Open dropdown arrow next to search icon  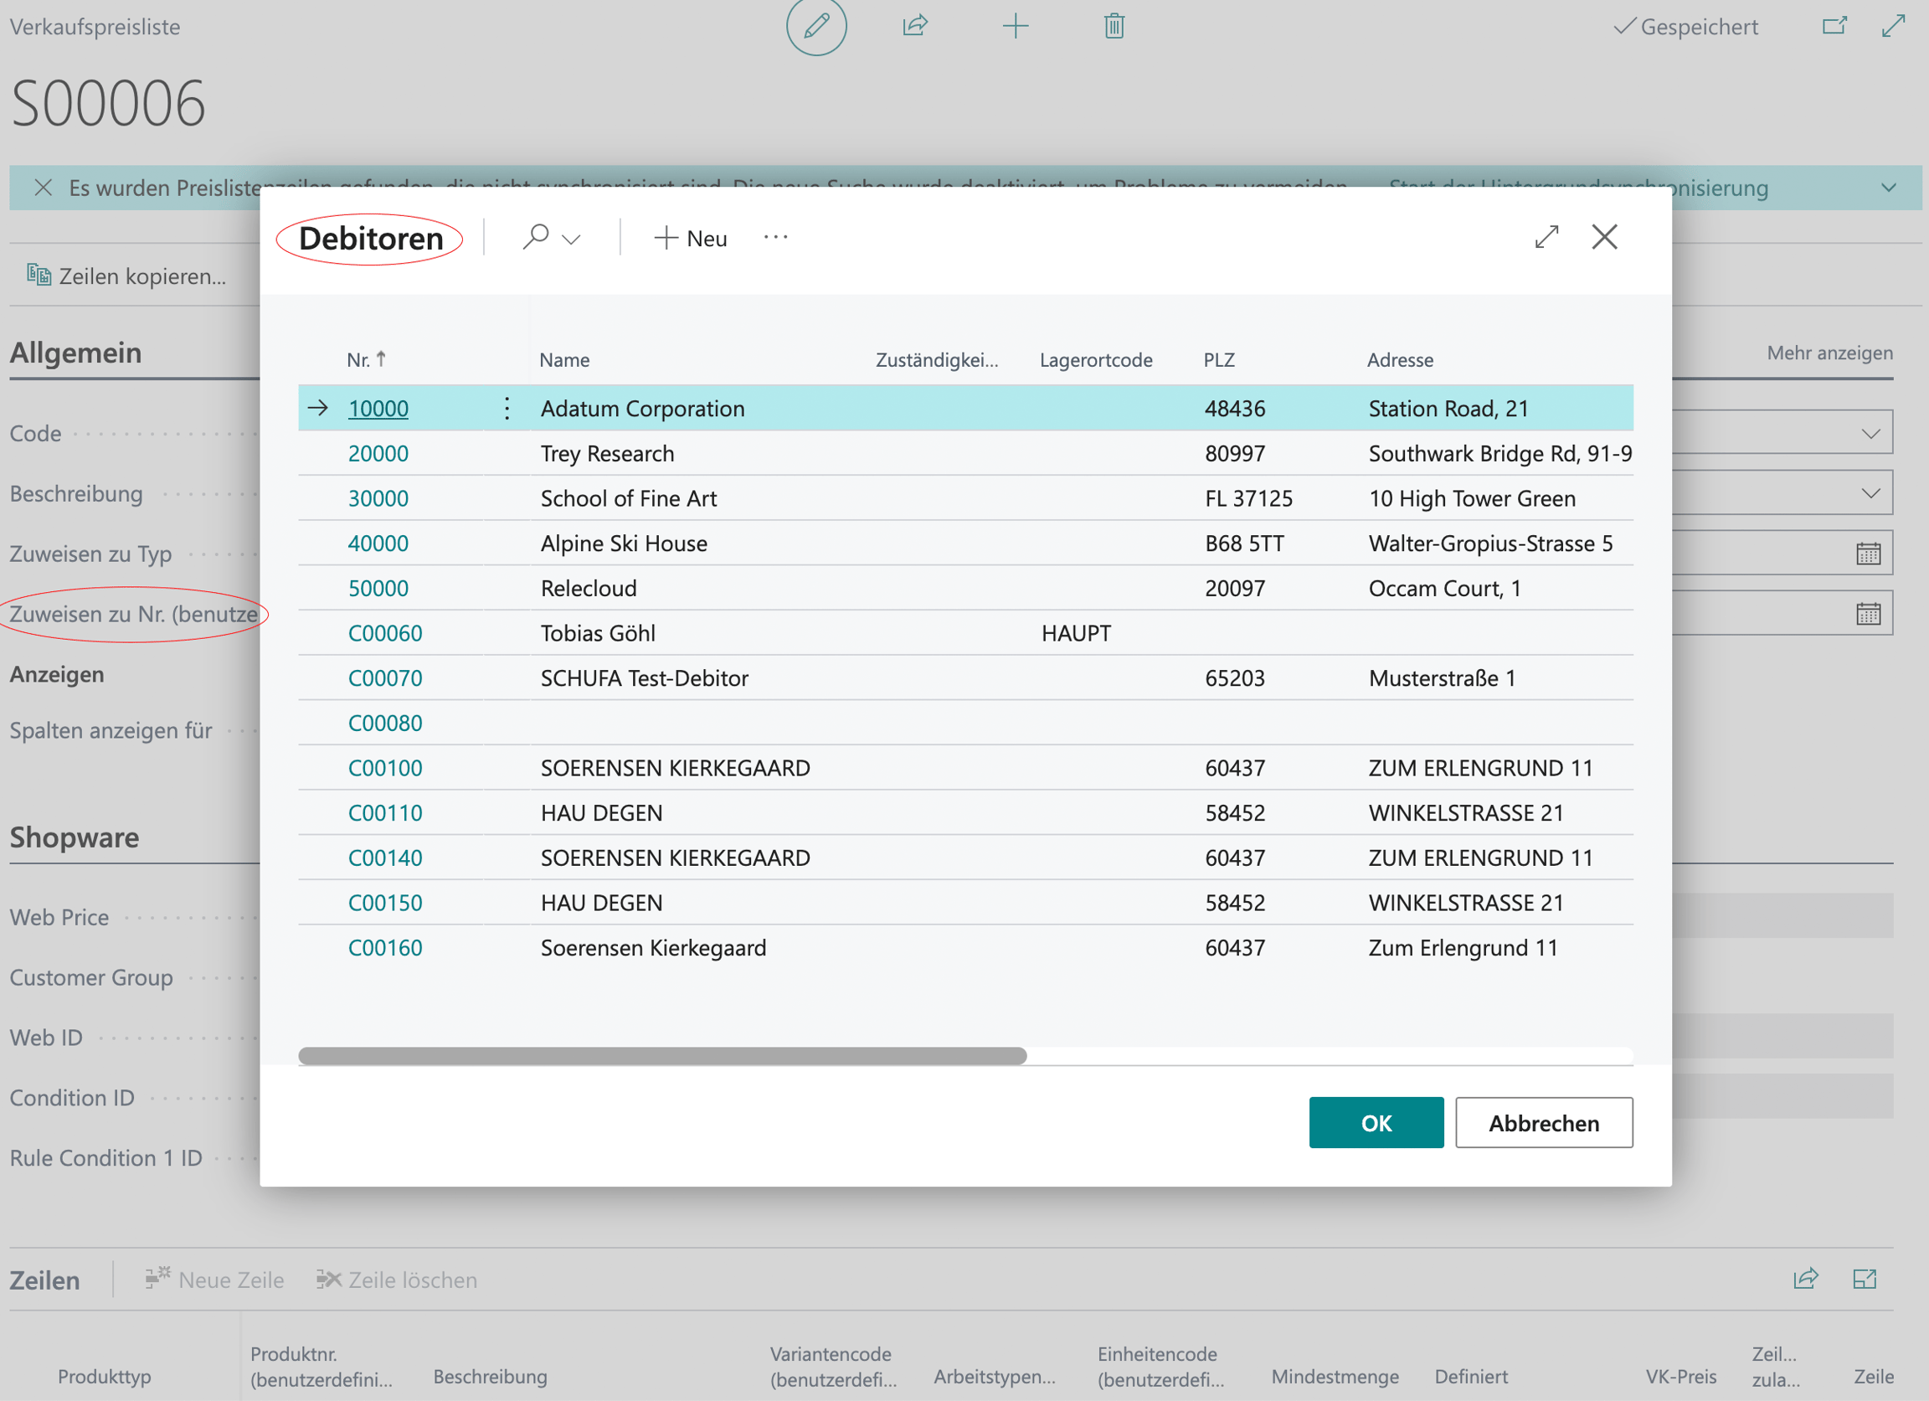pos(572,239)
